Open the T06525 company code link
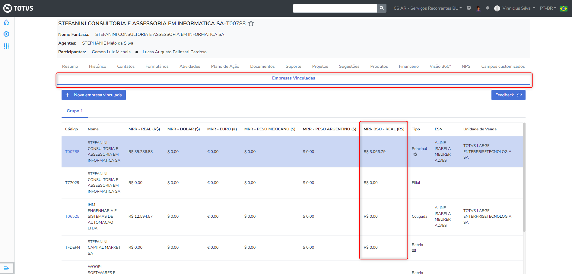This screenshot has height=274, width=572. click(72, 216)
